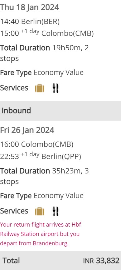
Task: Click the outbound Fare Type Economy Value
Action: pyautogui.click(x=42, y=73)
